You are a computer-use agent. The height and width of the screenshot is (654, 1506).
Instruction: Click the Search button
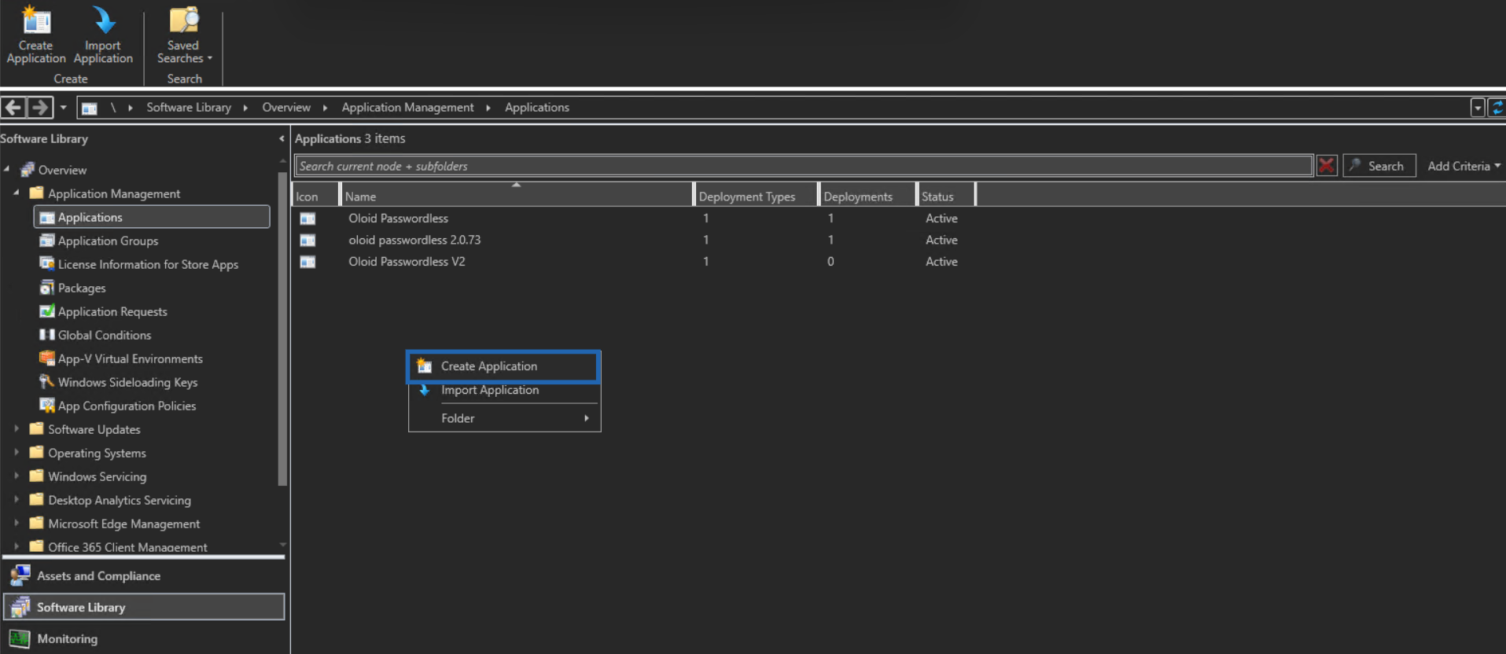click(1379, 166)
